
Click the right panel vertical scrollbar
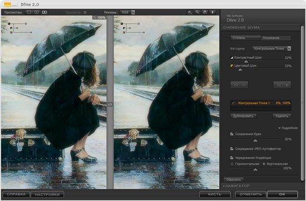click(x=302, y=103)
